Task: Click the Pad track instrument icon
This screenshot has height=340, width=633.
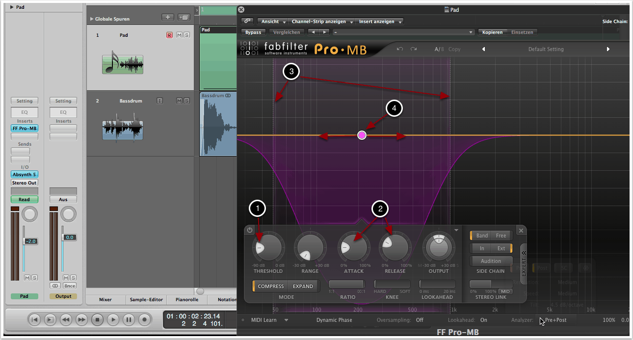Action: [123, 62]
